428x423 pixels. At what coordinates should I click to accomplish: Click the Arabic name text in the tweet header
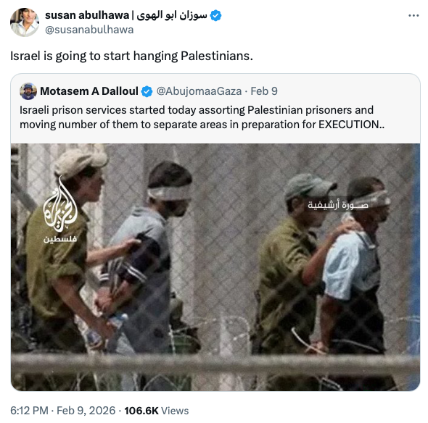click(172, 15)
